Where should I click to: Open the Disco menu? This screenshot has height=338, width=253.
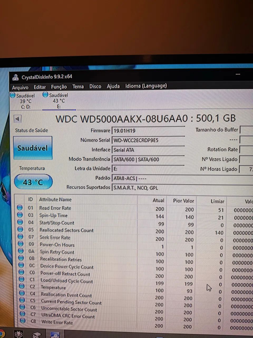click(95, 86)
